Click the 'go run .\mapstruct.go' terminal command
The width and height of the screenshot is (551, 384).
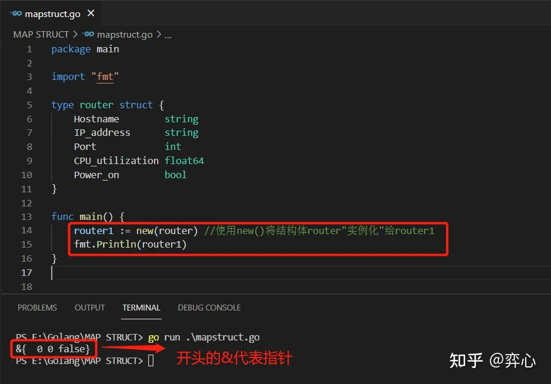point(204,338)
